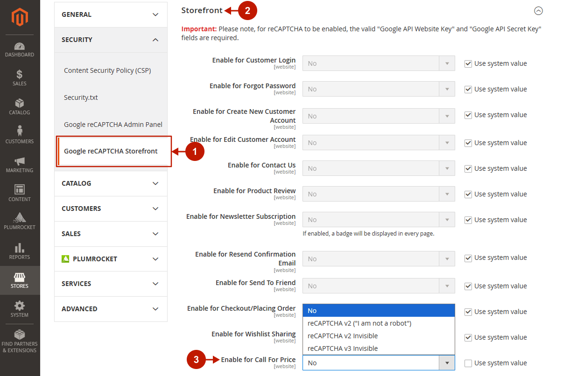Check Use system value for Call For Price
The image size is (563, 376).
(x=468, y=363)
